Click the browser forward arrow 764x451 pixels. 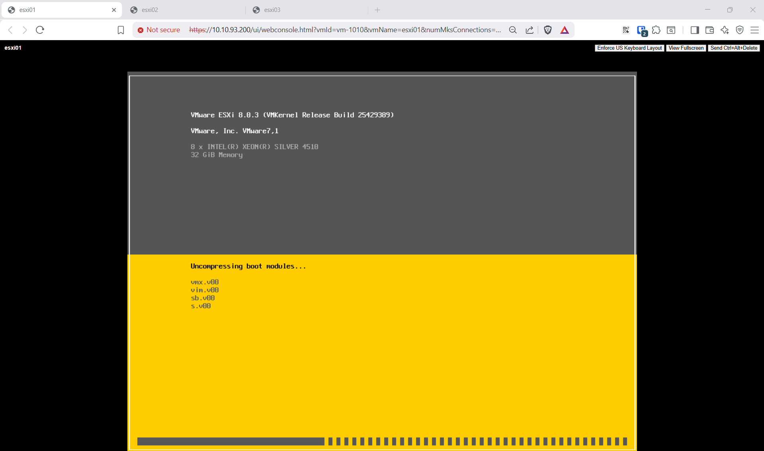[25, 30]
